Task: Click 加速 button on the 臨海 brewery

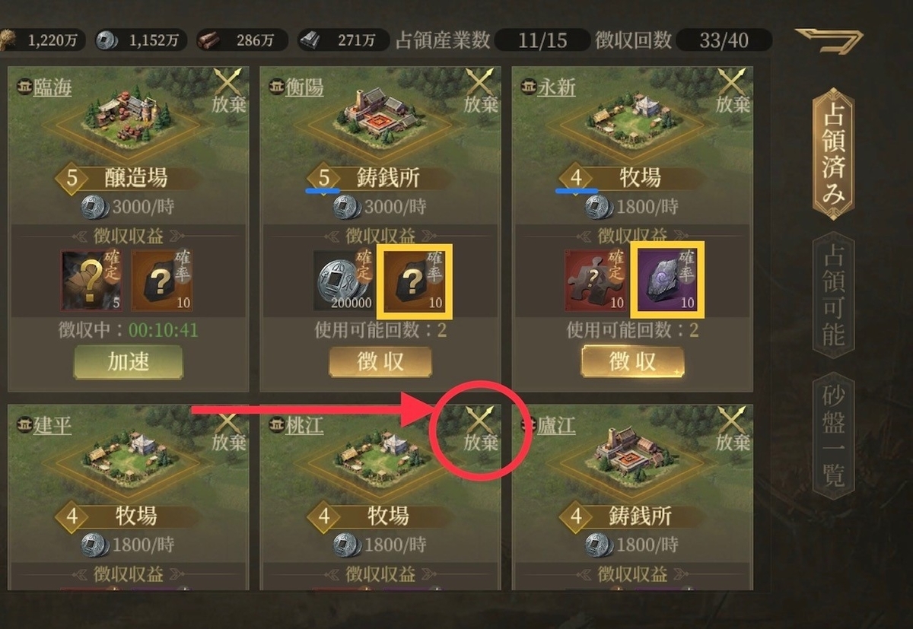Action: pos(128,362)
